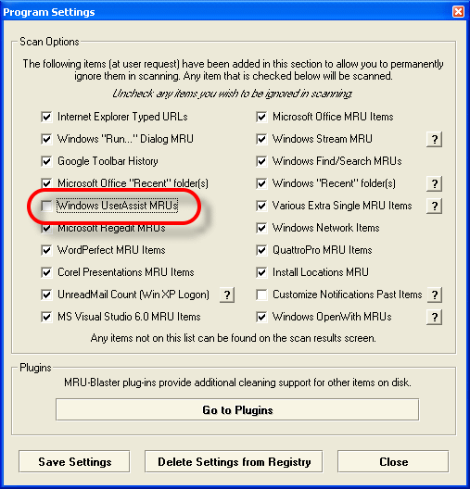The image size is (470, 489).
Task: Click help button beside Various Extra Single MRU Items
Action: pos(434,206)
